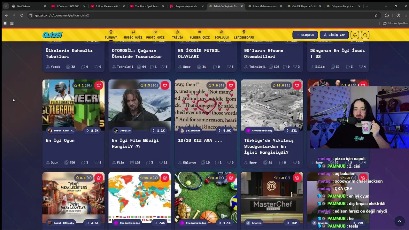Bookmark this page with star icon
Image resolution: width=409 pixels, height=230 pixels.
pyautogui.click(x=376, y=15)
